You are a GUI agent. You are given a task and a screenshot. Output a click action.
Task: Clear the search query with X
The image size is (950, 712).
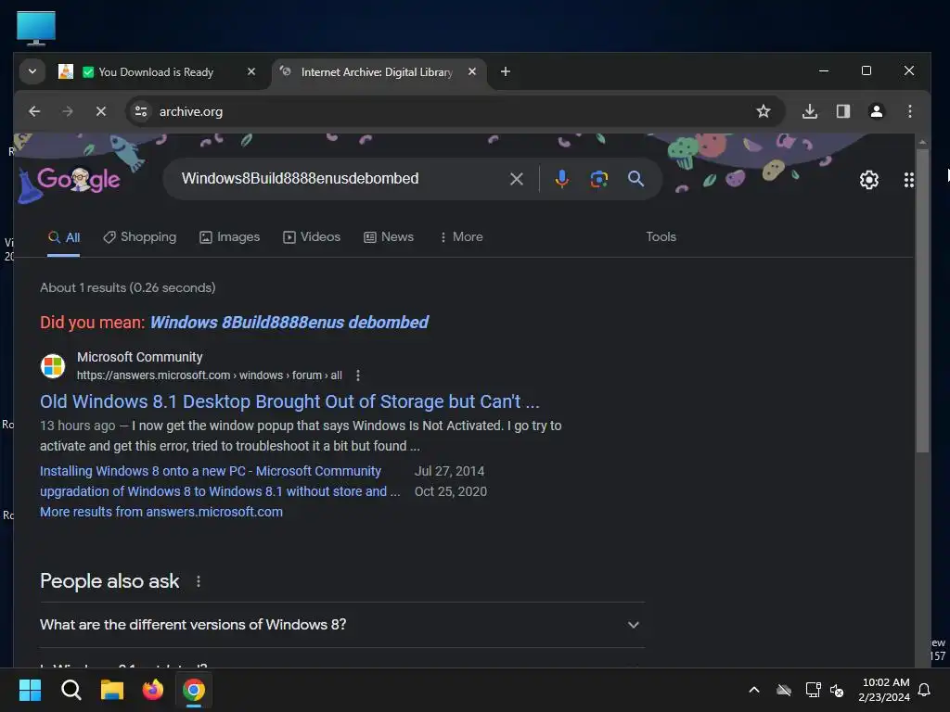coord(516,179)
